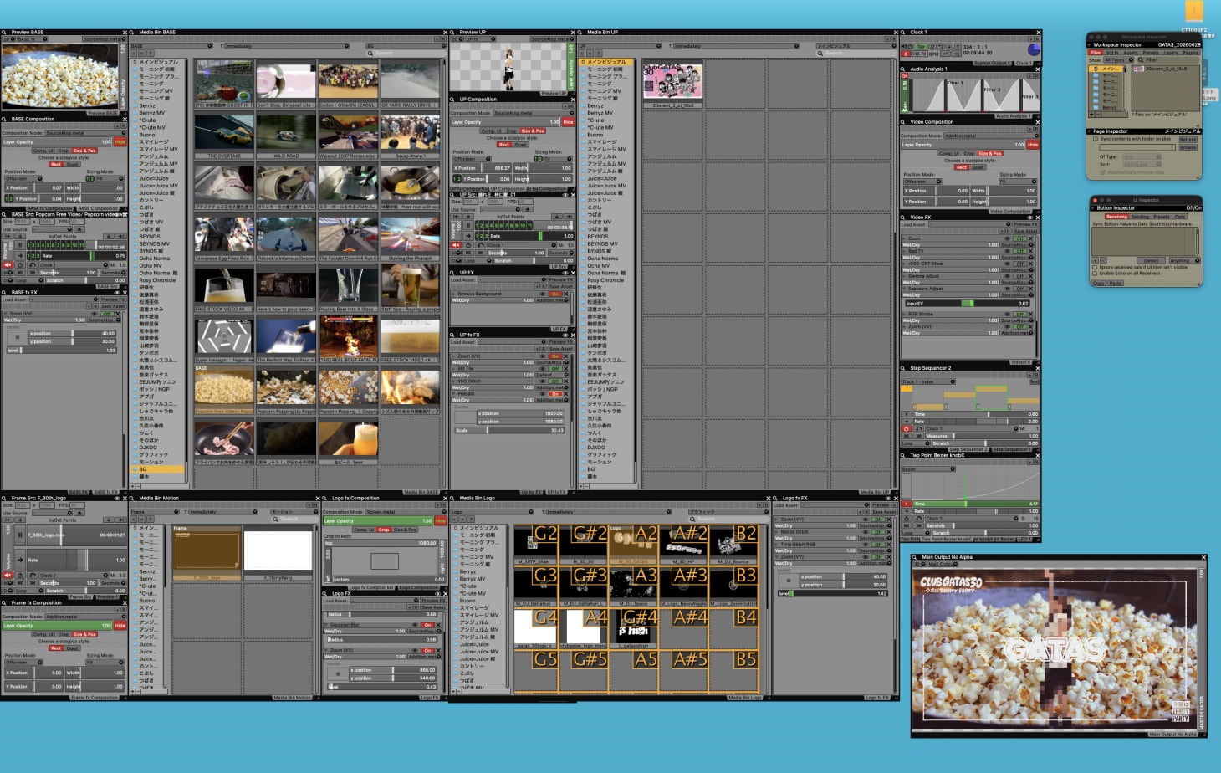Add a folder with plus in Workspace Inspector
This screenshot has width=1221, height=773.
point(1091,115)
